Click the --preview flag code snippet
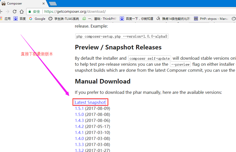 pos(180,64)
